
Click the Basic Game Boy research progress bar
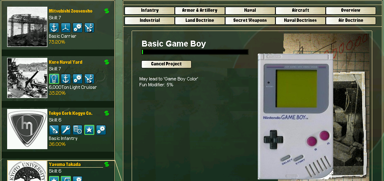pos(195,52)
